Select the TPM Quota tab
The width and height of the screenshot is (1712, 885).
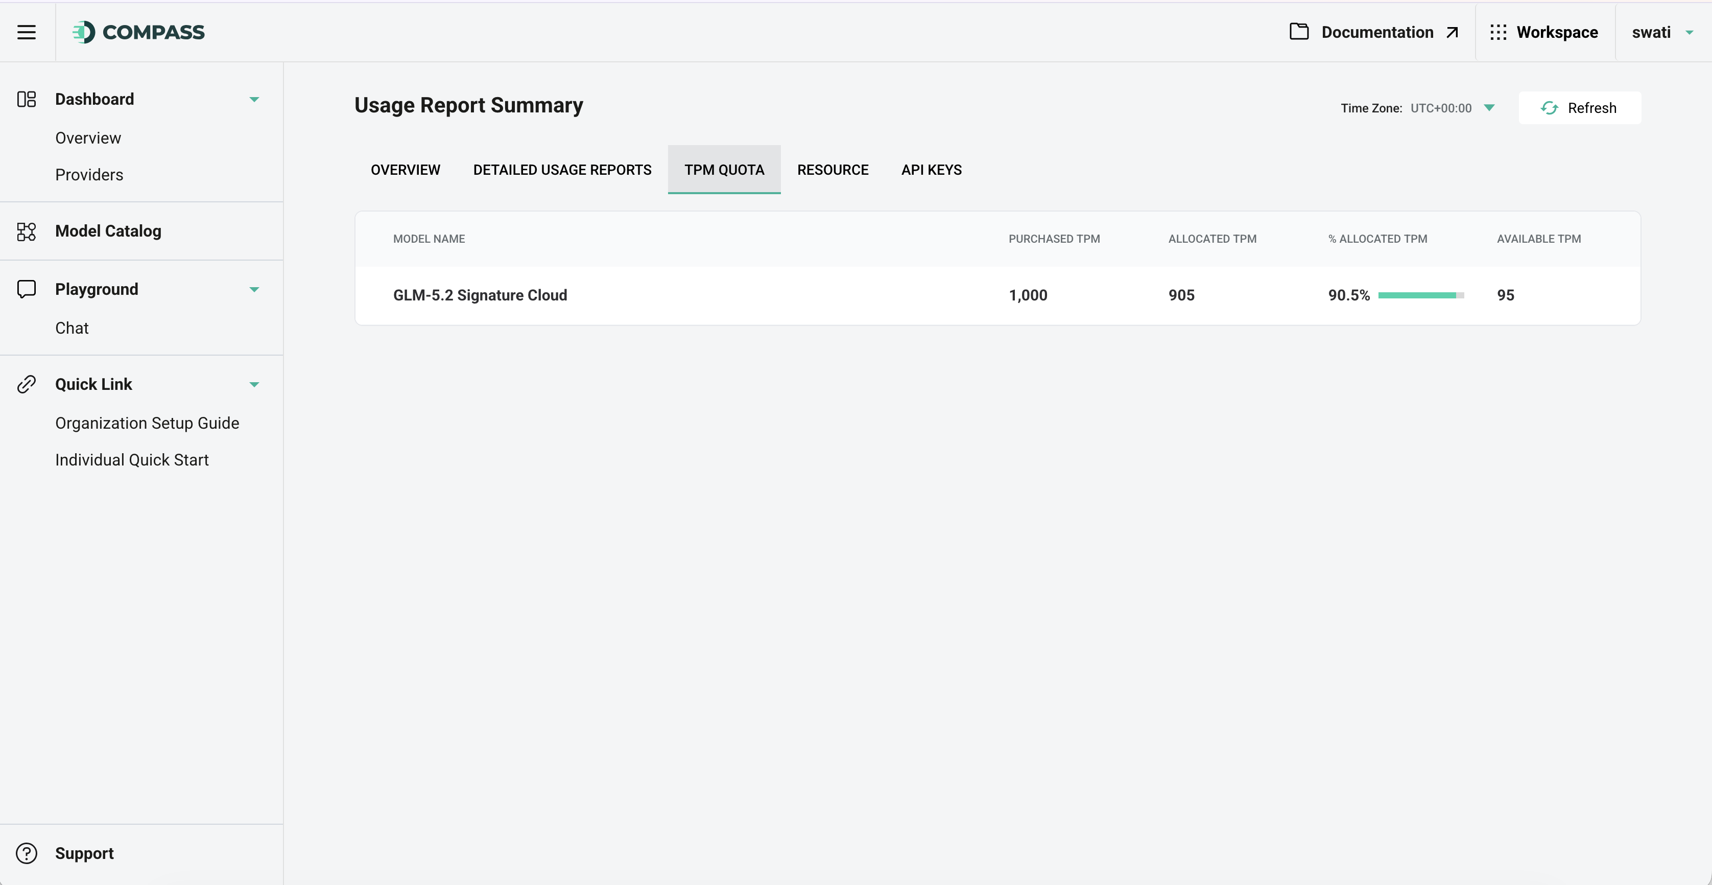(724, 170)
